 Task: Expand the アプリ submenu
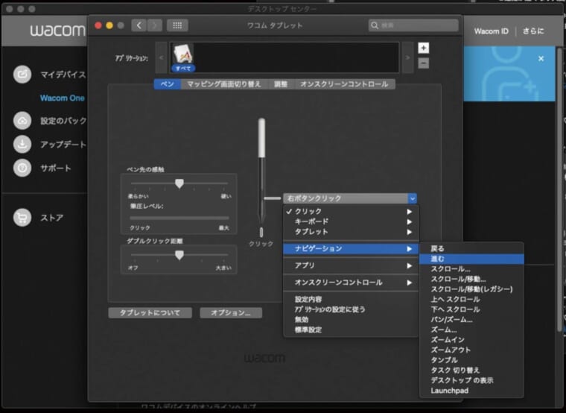351,265
